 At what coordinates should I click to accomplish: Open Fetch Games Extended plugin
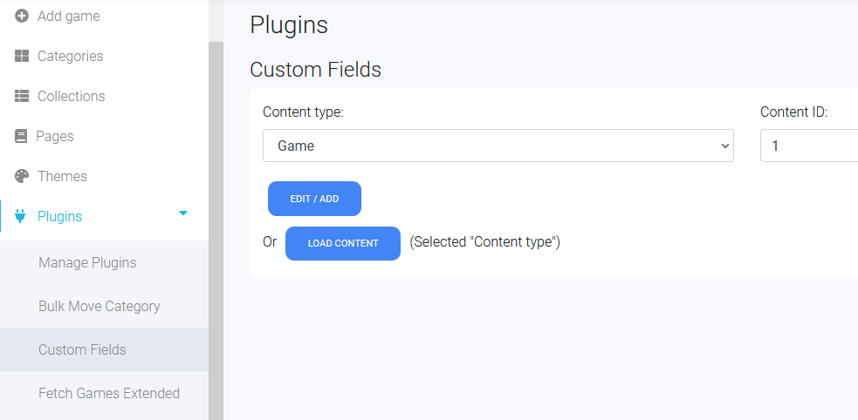(x=109, y=393)
